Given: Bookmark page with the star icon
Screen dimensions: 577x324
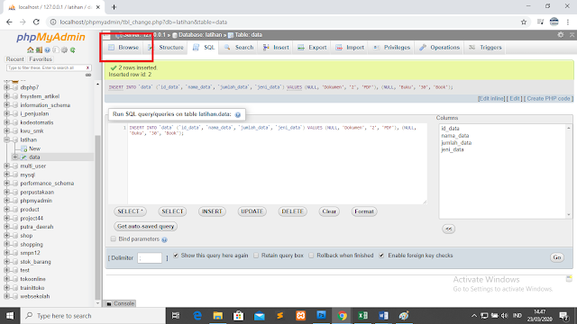Looking at the screenshot, I should pos(524,22).
